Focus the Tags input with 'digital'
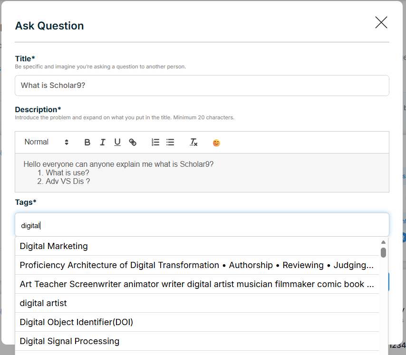406x355 pixels. coord(202,225)
